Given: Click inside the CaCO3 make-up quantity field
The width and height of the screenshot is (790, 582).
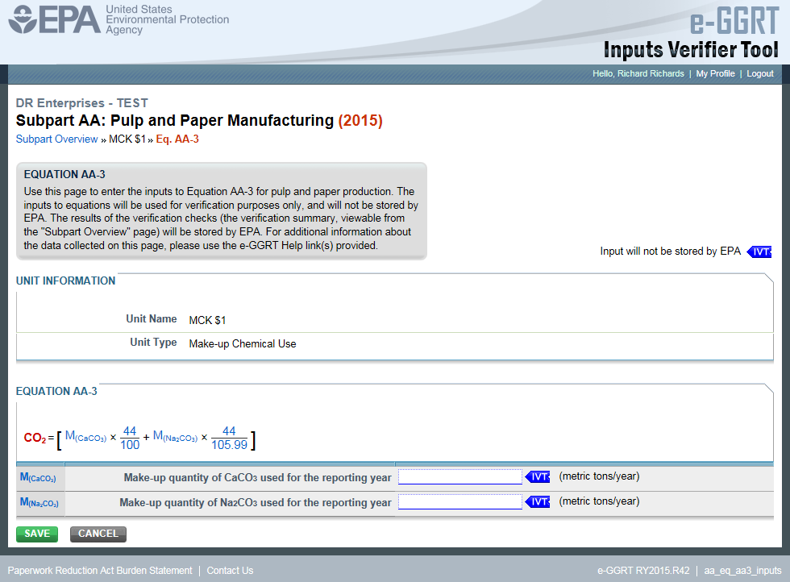Looking at the screenshot, I should [x=459, y=477].
